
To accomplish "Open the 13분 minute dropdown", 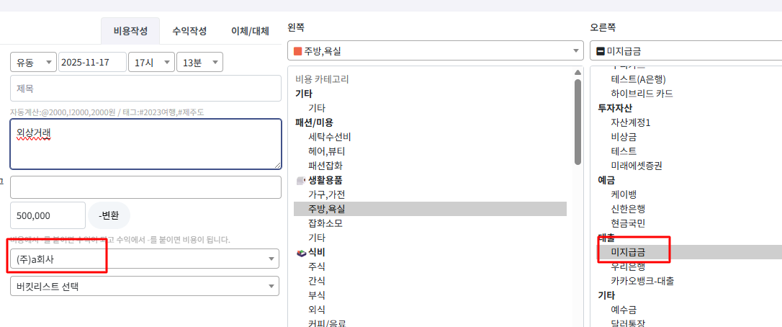I will [199, 62].
